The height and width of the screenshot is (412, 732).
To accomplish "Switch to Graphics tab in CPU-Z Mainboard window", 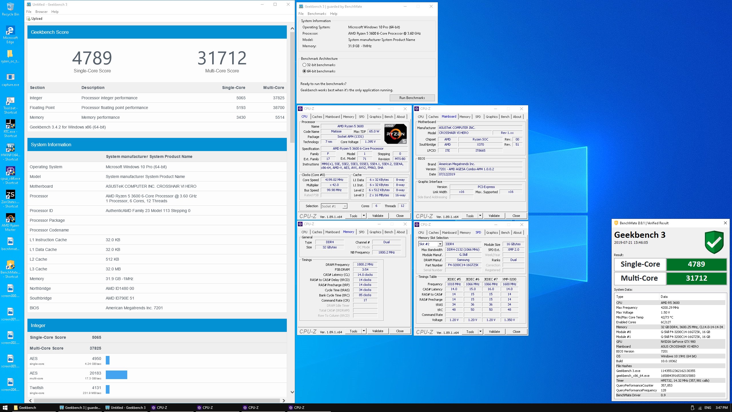I will click(x=492, y=117).
